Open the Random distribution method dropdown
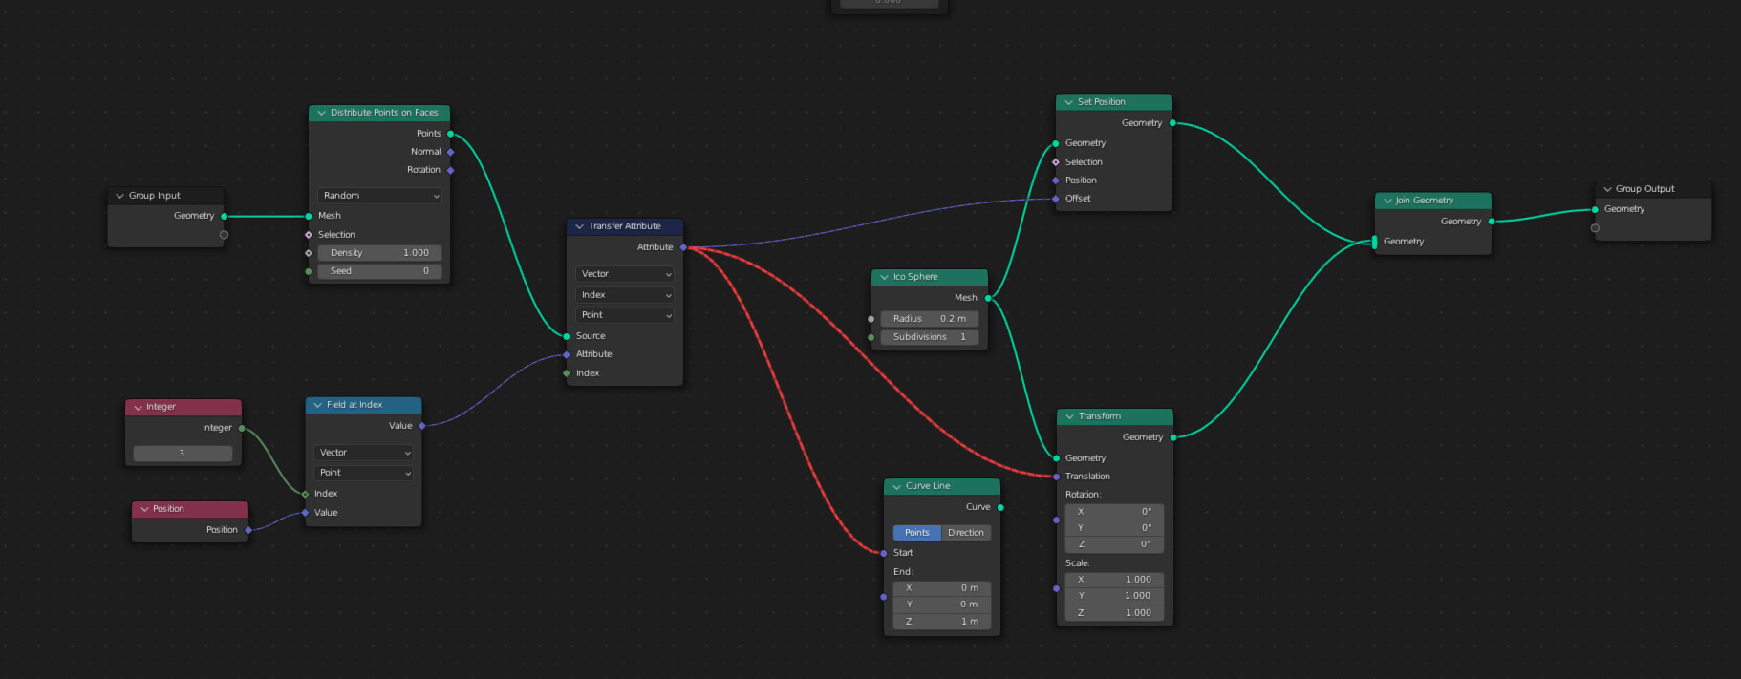This screenshot has width=1741, height=679. [x=379, y=196]
